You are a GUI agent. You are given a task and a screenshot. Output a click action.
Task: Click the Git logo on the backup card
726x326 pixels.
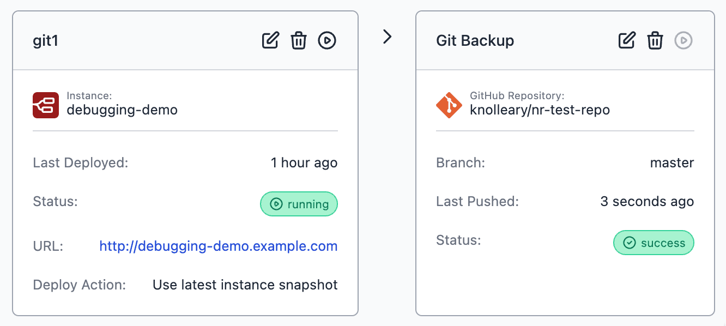(449, 105)
